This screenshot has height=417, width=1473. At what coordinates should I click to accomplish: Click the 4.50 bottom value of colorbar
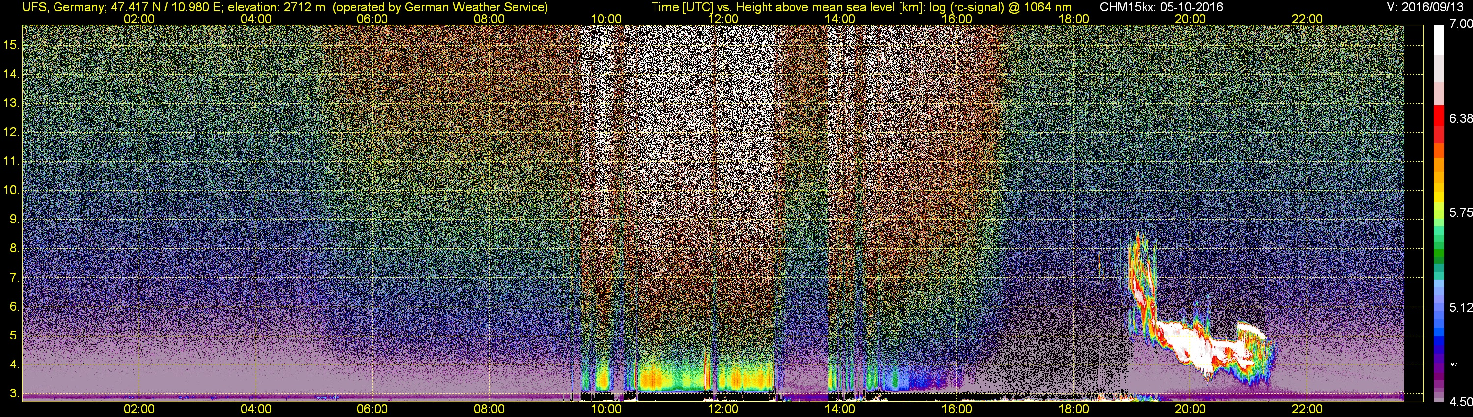[x=1460, y=402]
